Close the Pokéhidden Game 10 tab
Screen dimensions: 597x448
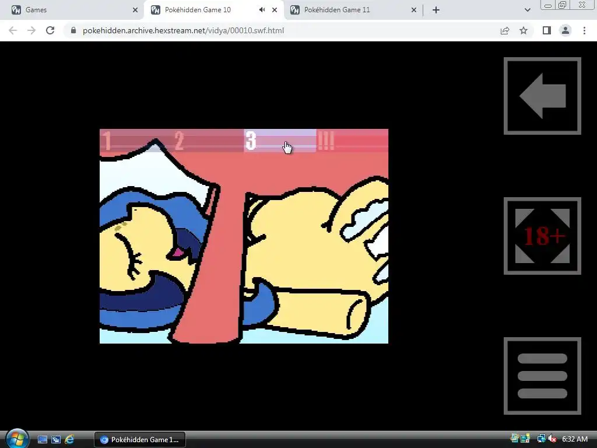tap(275, 10)
